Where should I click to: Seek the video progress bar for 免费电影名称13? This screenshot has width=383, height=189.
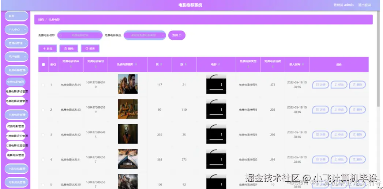click(216, 115)
